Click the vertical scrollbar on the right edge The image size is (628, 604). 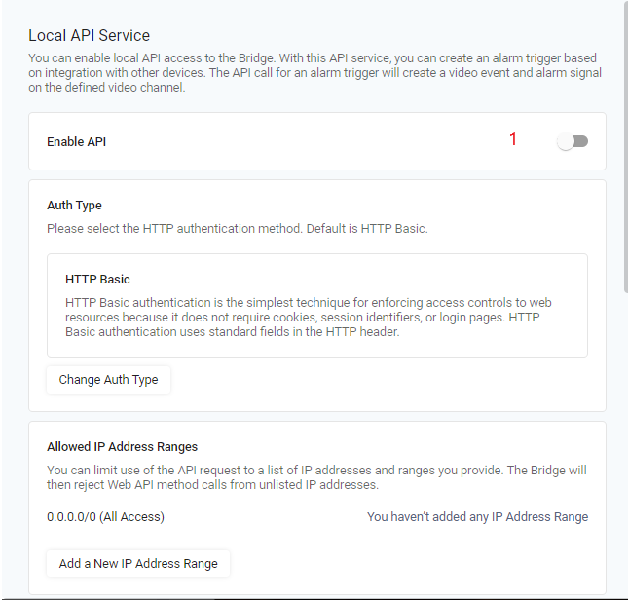(x=626, y=146)
